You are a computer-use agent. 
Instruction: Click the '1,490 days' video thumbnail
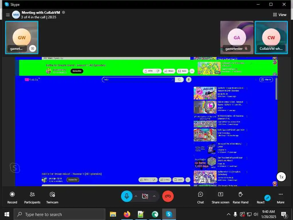tap(205, 163)
